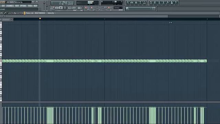The image size is (220, 124).
Task: Click the scissors audio editor shortcut icon
Action: point(163,2)
